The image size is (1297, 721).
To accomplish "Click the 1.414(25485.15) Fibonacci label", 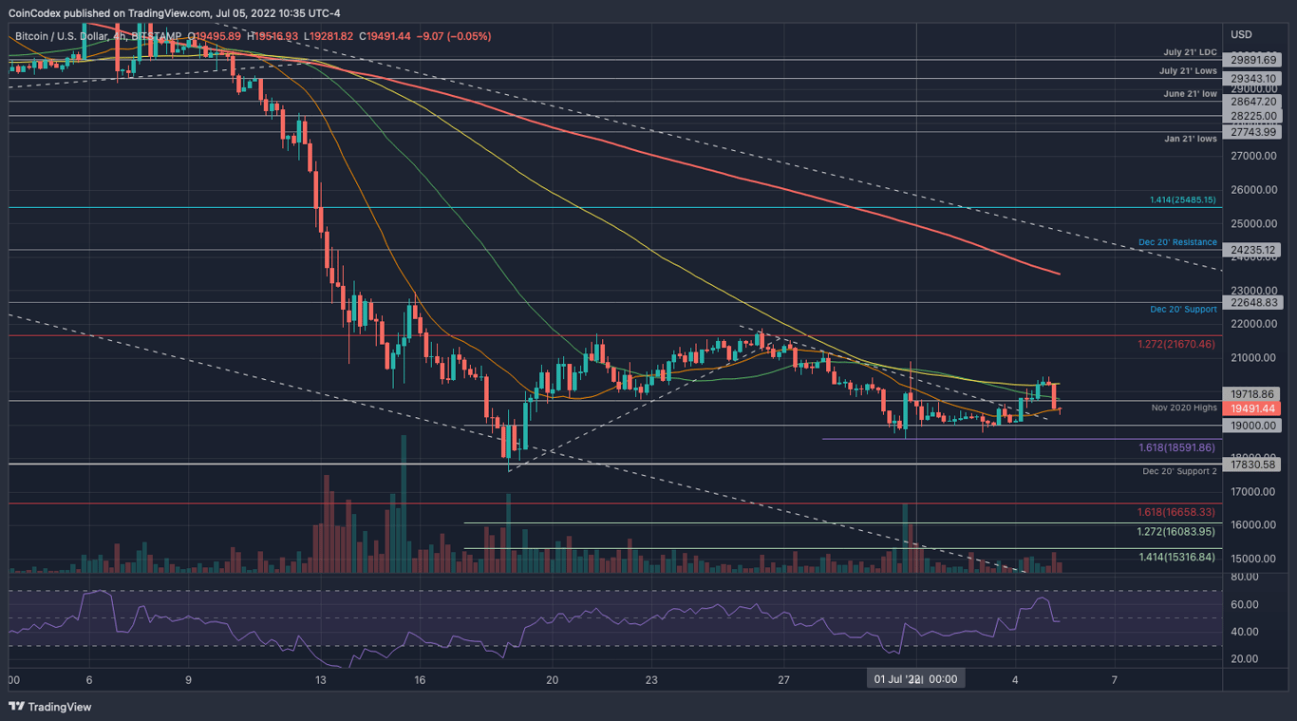I will tap(1182, 199).
